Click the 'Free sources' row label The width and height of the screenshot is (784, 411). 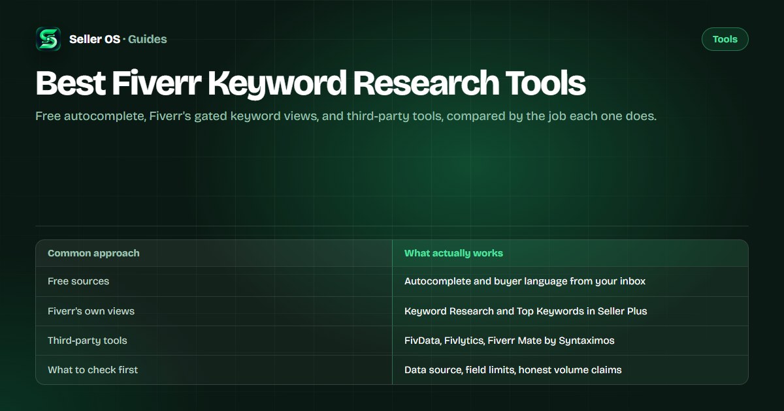78,281
